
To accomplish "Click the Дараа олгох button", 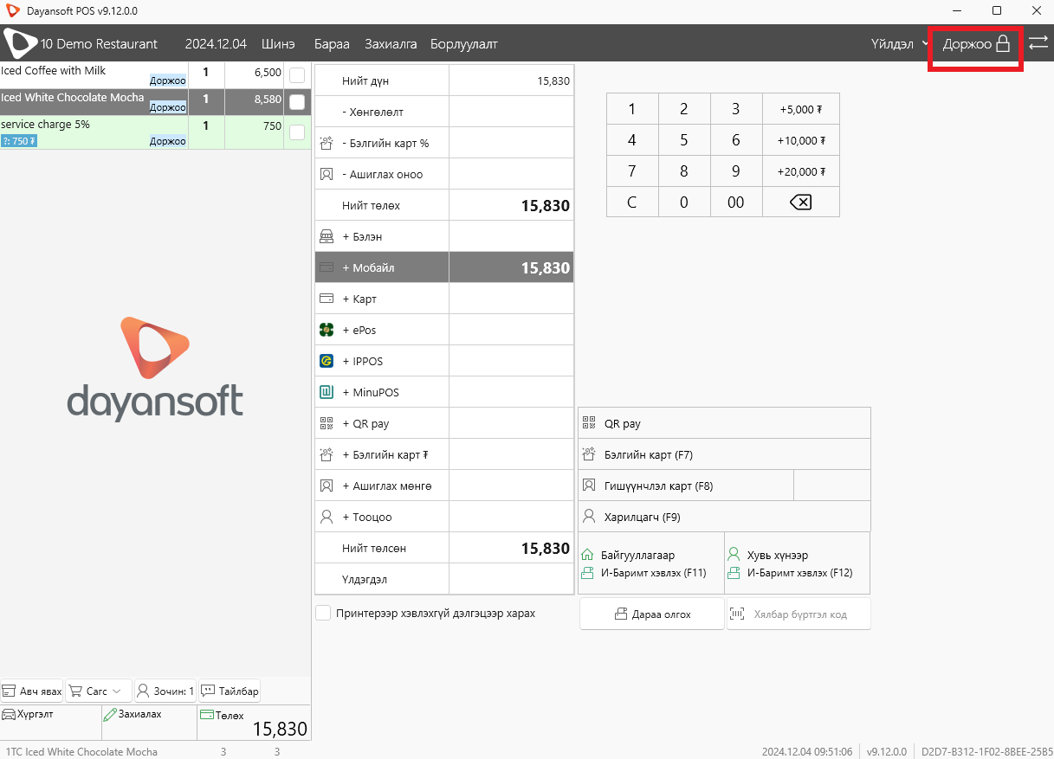I will coord(652,614).
